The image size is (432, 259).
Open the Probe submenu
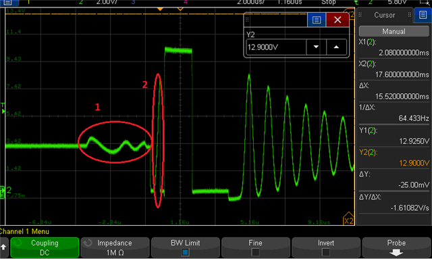click(x=396, y=248)
